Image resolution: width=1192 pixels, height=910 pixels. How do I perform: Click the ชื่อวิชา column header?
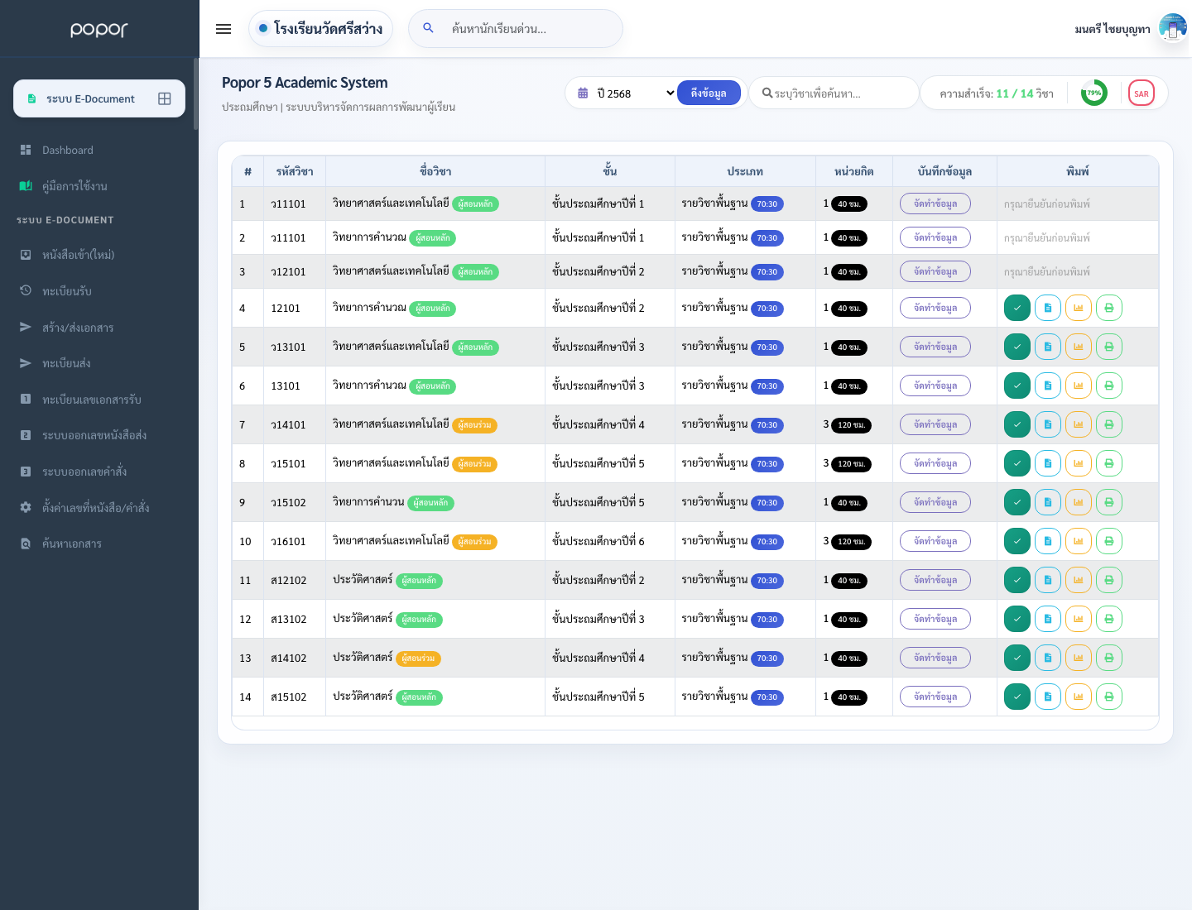(x=435, y=171)
